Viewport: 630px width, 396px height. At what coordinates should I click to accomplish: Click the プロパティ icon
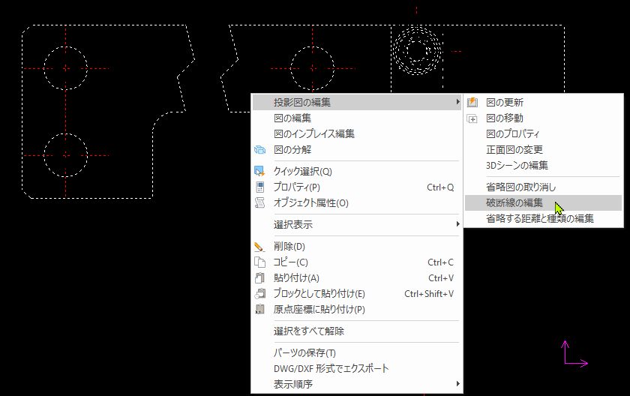[x=260, y=187]
